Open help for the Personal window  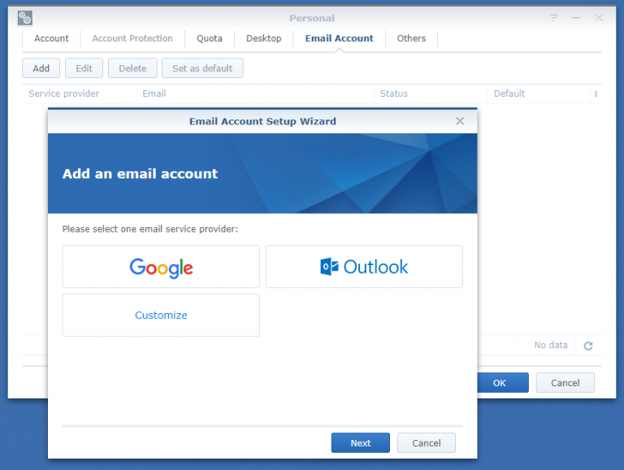point(553,18)
